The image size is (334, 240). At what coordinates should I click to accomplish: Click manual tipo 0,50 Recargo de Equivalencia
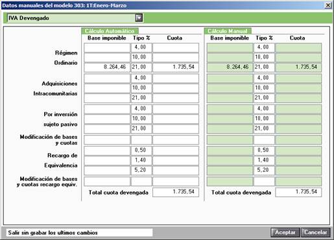coord(264,150)
